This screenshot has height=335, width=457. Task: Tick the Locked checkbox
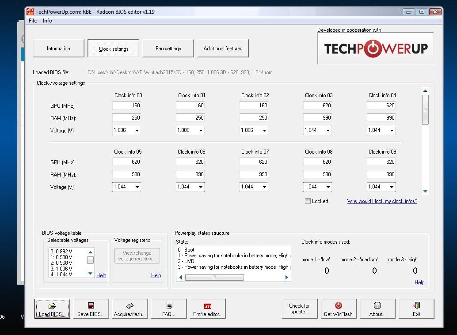click(308, 201)
